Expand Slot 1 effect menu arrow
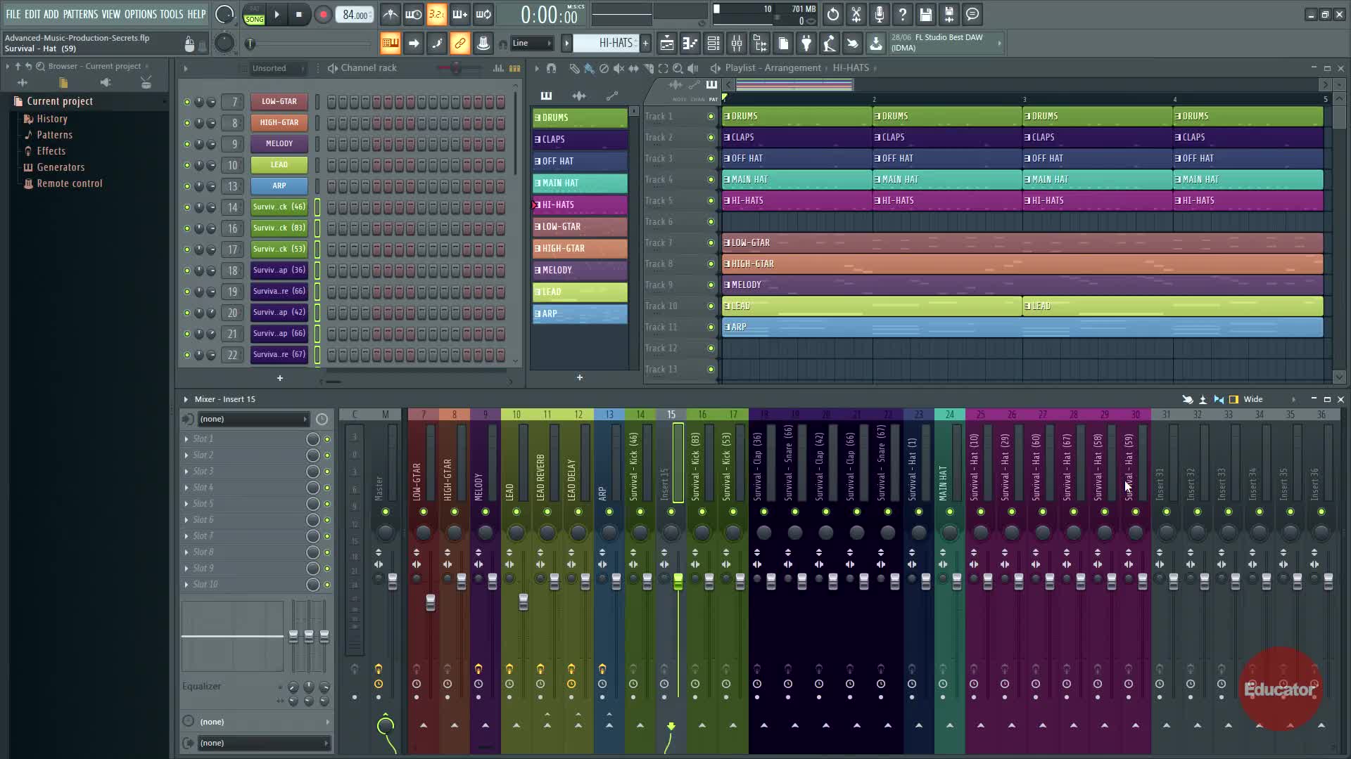 coord(186,439)
